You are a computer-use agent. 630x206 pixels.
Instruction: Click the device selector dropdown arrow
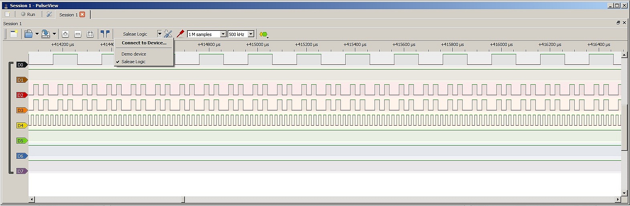click(x=159, y=34)
